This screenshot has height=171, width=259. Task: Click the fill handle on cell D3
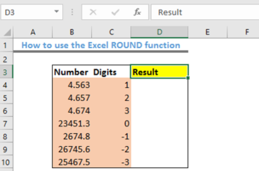click(188, 78)
